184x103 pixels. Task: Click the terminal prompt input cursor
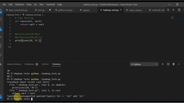[32, 99]
